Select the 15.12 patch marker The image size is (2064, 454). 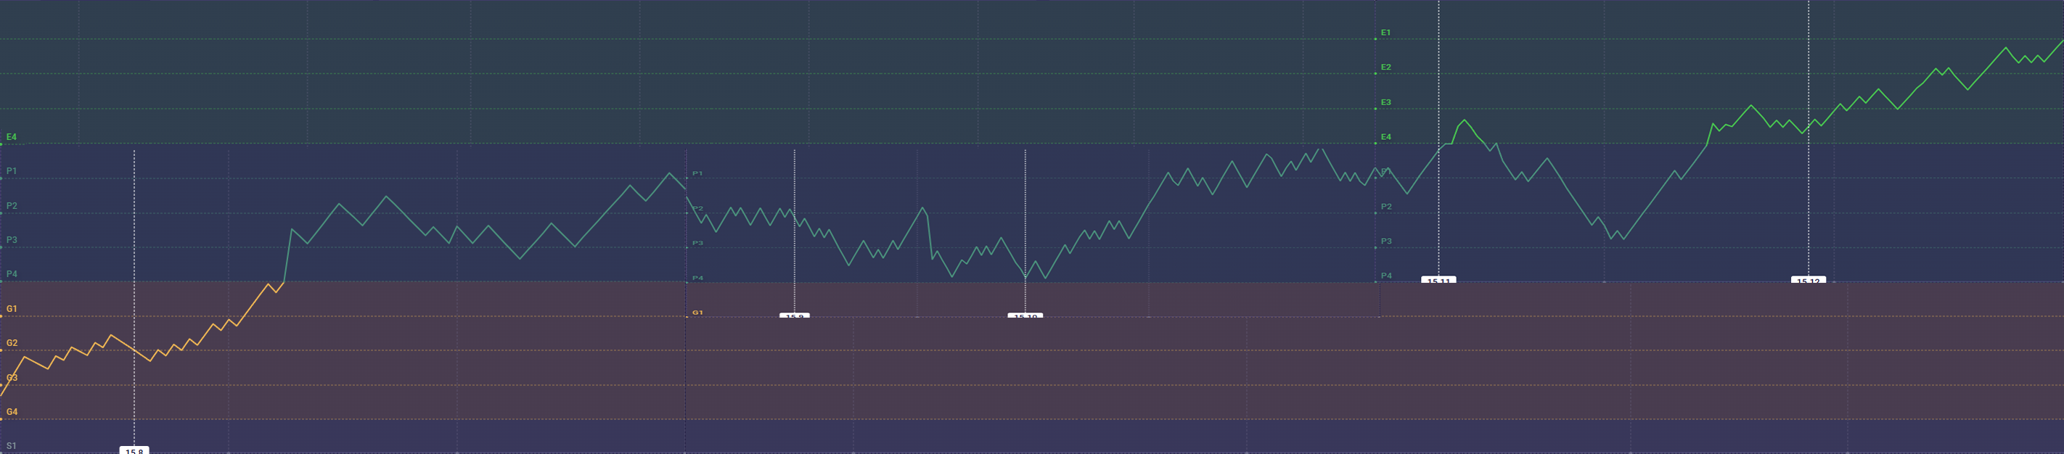coord(1808,279)
